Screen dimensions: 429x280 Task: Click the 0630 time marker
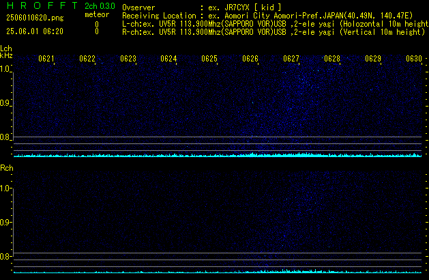click(x=414, y=59)
